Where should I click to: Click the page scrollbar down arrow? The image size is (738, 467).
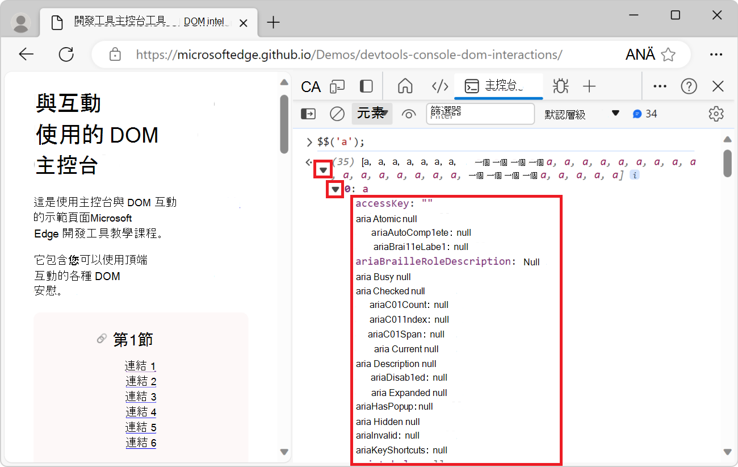click(x=284, y=452)
